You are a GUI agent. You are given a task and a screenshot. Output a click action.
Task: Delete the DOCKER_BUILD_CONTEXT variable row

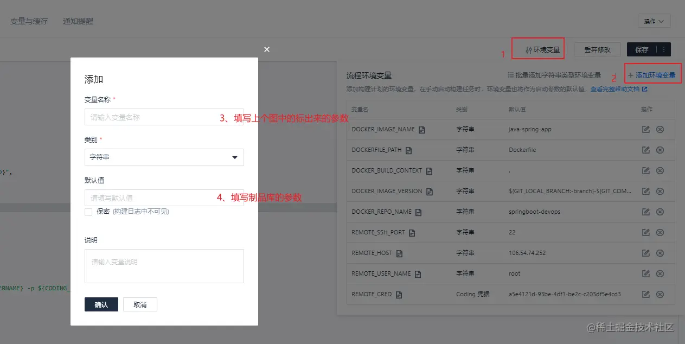pos(660,170)
